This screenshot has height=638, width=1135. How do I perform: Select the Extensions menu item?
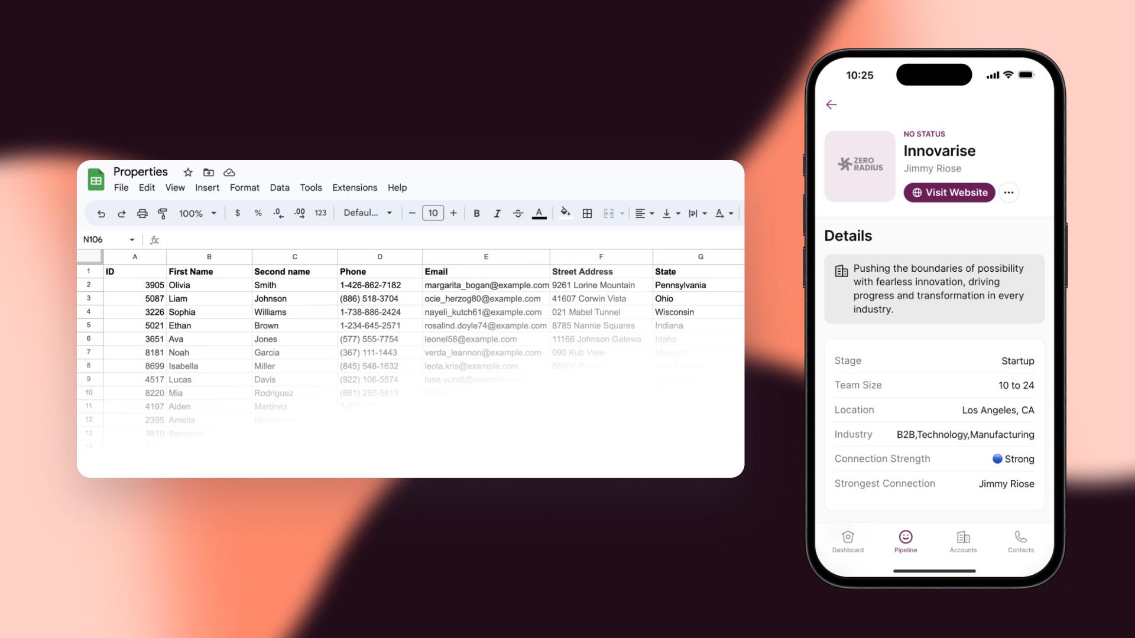pyautogui.click(x=355, y=188)
